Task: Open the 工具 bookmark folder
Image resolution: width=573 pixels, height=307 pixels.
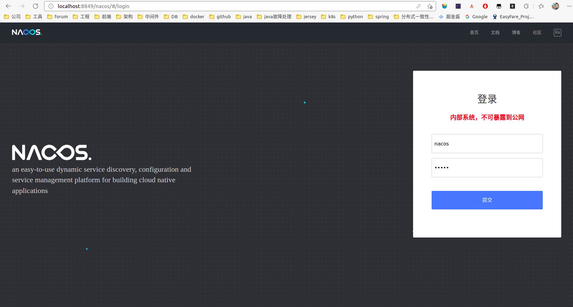Action: 34,17
